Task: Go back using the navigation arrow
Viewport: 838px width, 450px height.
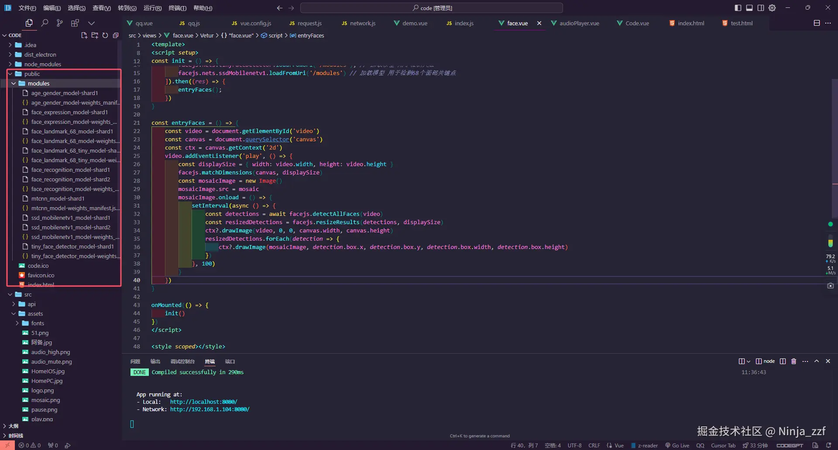Action: [280, 8]
